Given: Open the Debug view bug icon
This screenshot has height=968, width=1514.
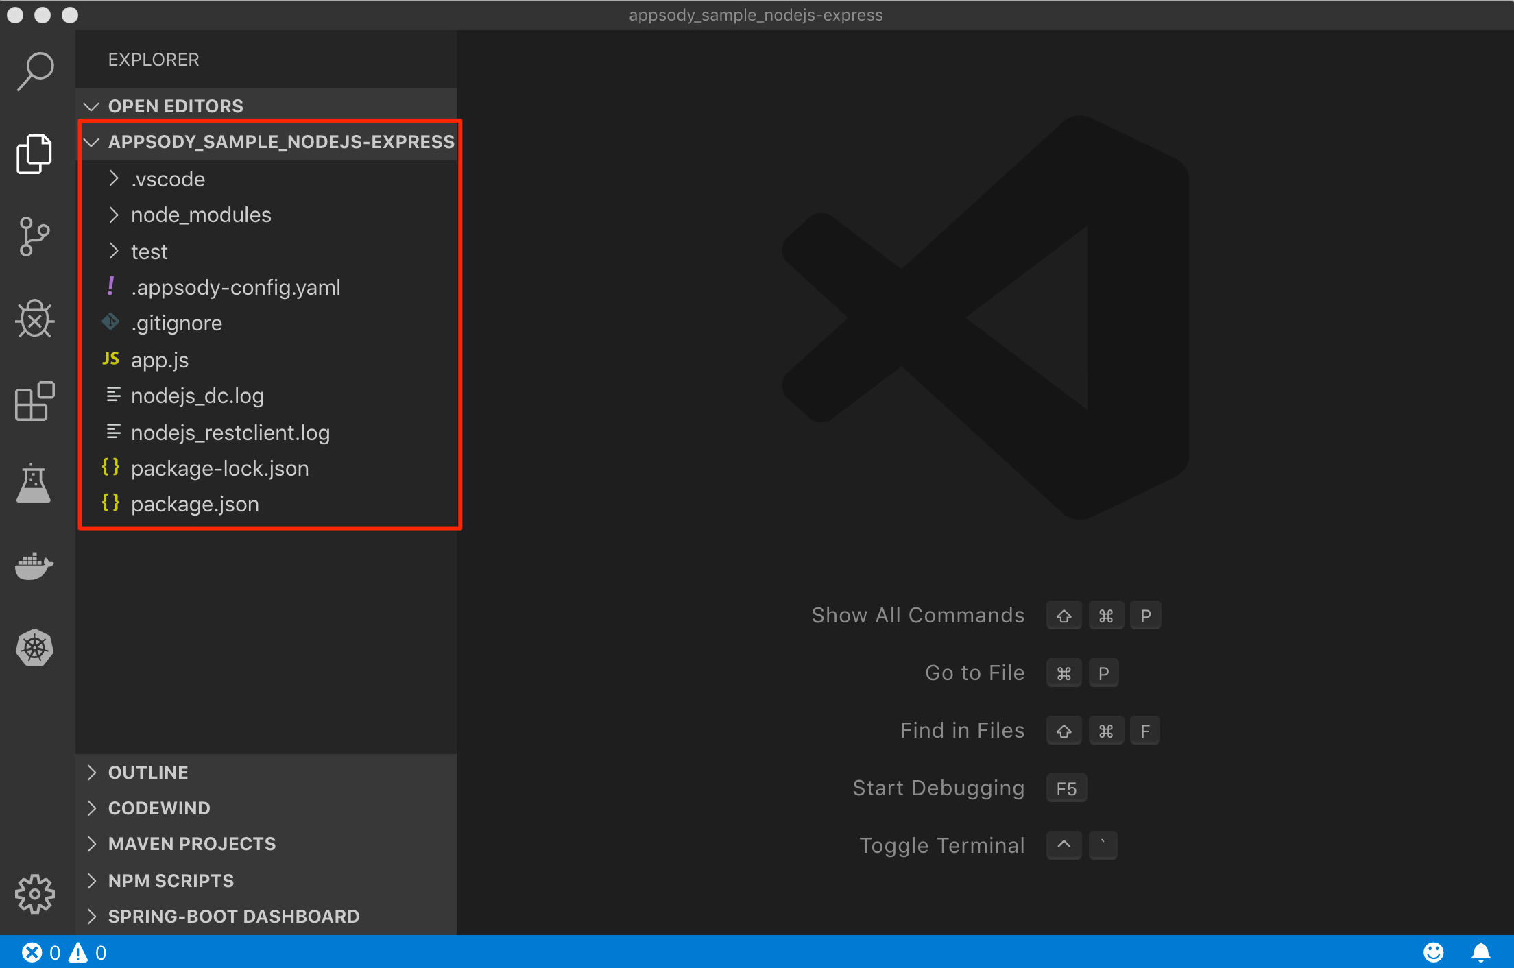Looking at the screenshot, I should 34,319.
